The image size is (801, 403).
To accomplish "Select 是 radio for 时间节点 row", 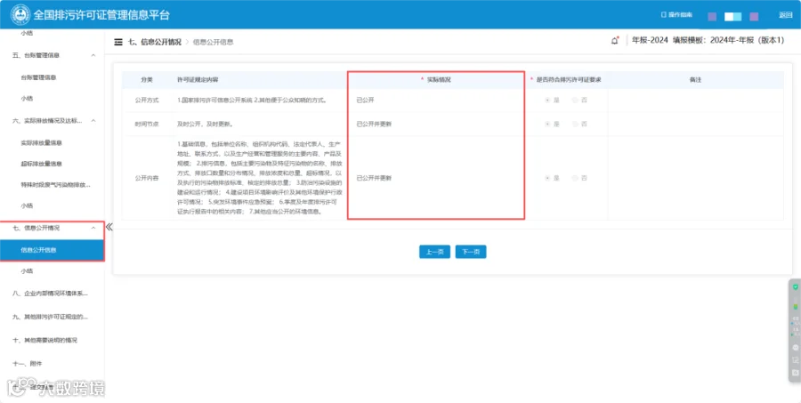I will [x=547, y=125].
